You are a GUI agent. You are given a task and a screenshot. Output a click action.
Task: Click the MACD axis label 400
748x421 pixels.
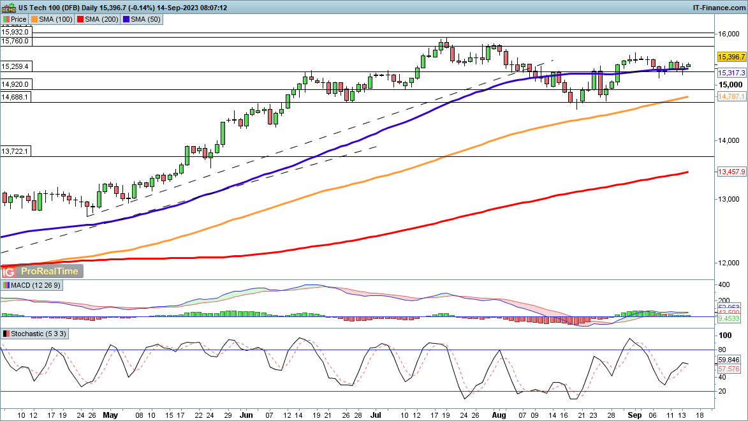click(724, 284)
